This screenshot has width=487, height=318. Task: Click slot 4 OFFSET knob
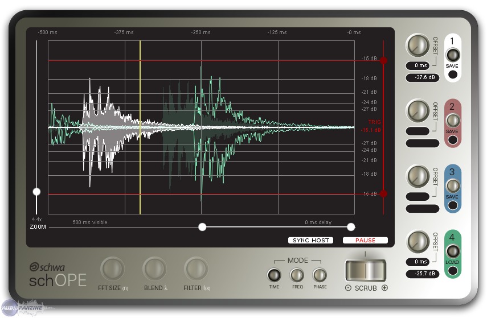[x=418, y=242]
